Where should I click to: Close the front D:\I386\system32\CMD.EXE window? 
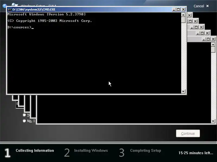tap(183, 9)
